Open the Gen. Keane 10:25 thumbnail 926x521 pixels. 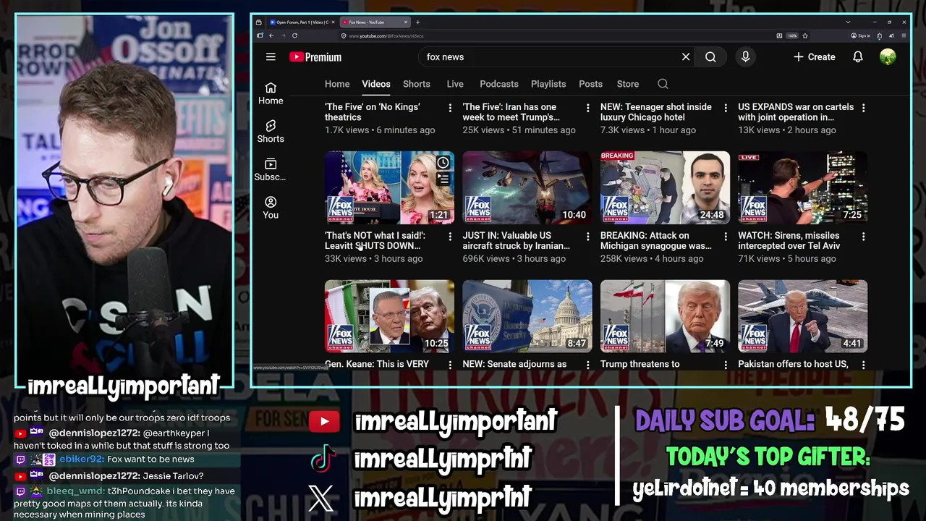pos(389,316)
